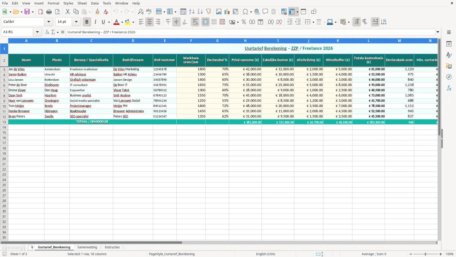
Task: Select the Clone Formatting paintbrush
Action: pos(97,12)
